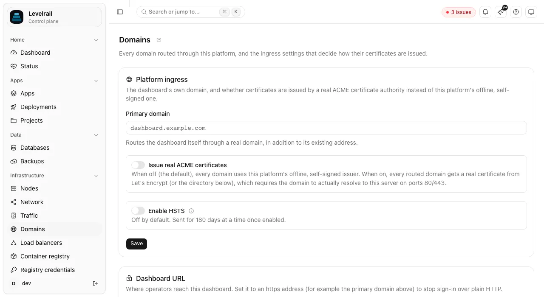Click the Dashboard URL lock icon
The height and width of the screenshot is (297, 544).
(129, 278)
